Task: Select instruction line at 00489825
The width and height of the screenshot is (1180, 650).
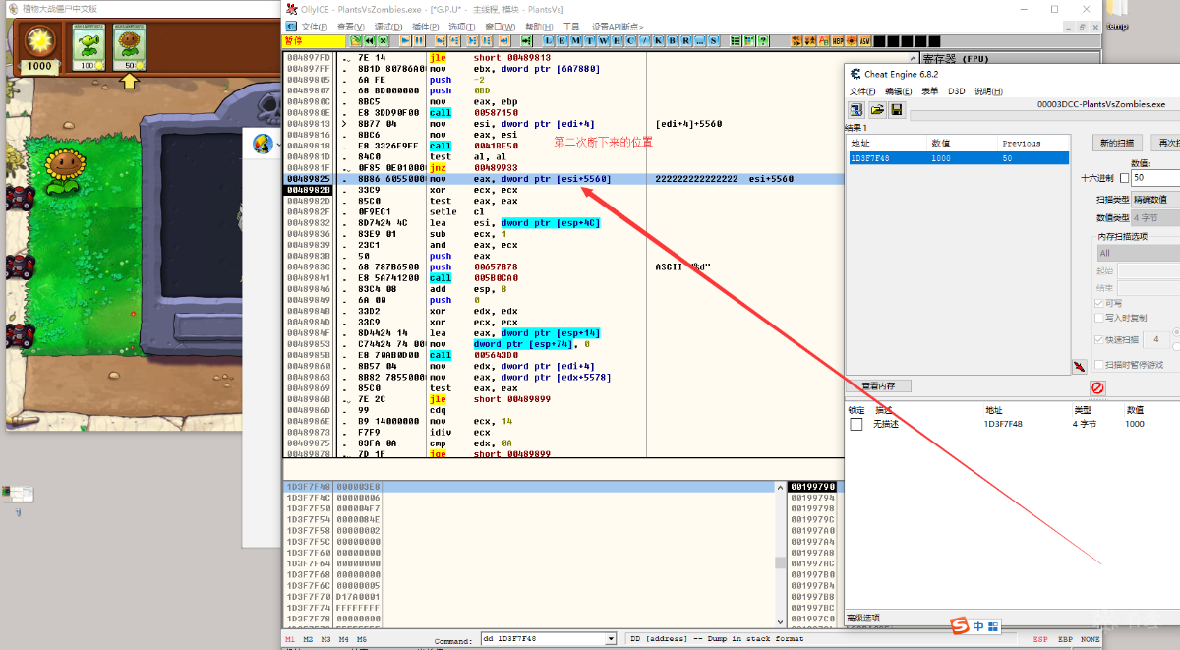Action: [x=563, y=179]
